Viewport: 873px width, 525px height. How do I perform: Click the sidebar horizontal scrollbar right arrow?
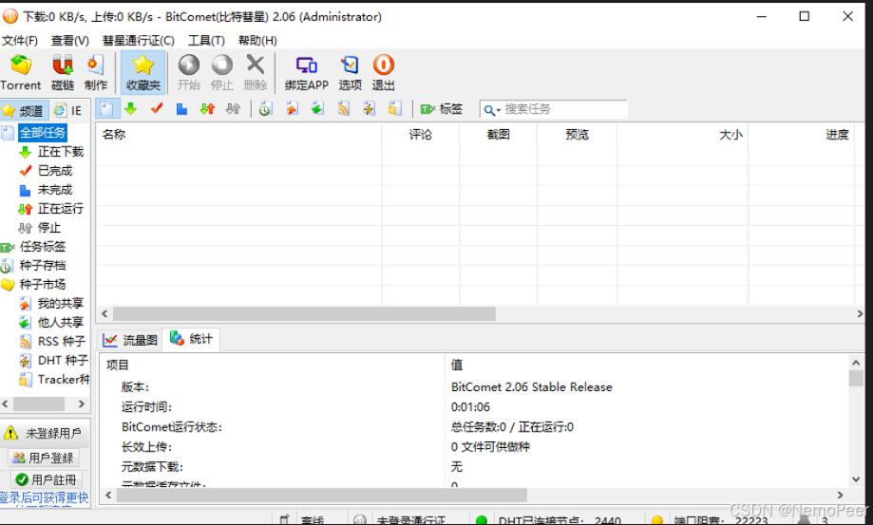(x=82, y=403)
